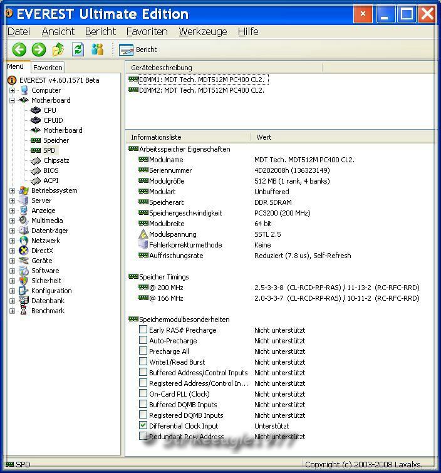Click the Netzwerk globe icon
441x473 pixels.
(24, 241)
